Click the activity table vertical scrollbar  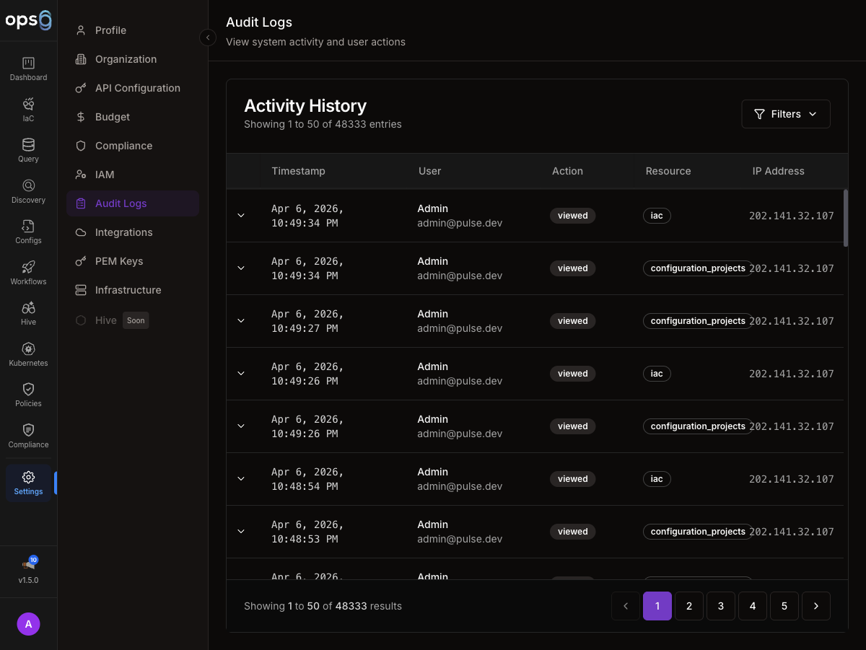[x=846, y=218]
